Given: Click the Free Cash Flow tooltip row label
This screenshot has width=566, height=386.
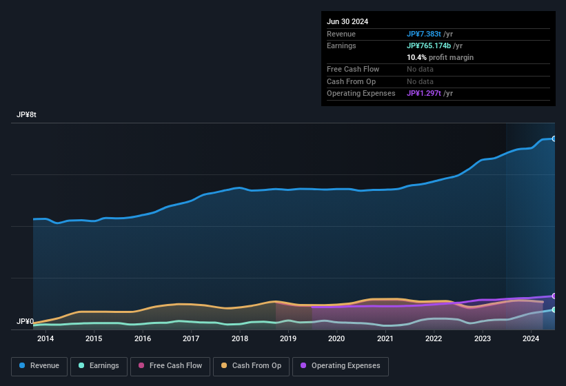Looking at the screenshot, I should pyautogui.click(x=353, y=69).
